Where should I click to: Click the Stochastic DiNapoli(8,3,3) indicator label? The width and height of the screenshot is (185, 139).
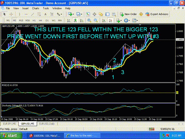click(x=22, y=106)
